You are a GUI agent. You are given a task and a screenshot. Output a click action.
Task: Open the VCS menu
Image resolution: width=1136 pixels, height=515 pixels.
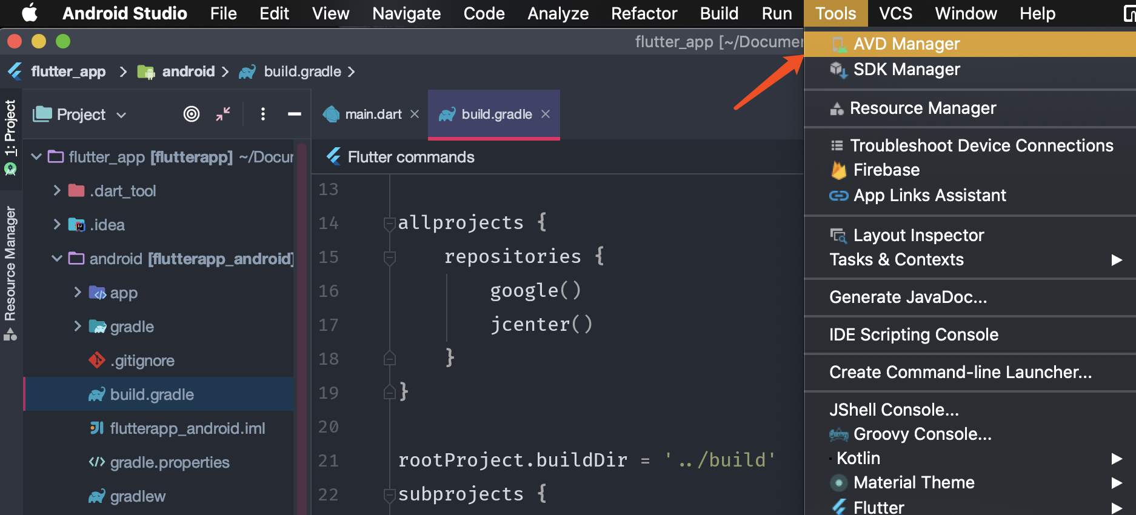pos(895,13)
